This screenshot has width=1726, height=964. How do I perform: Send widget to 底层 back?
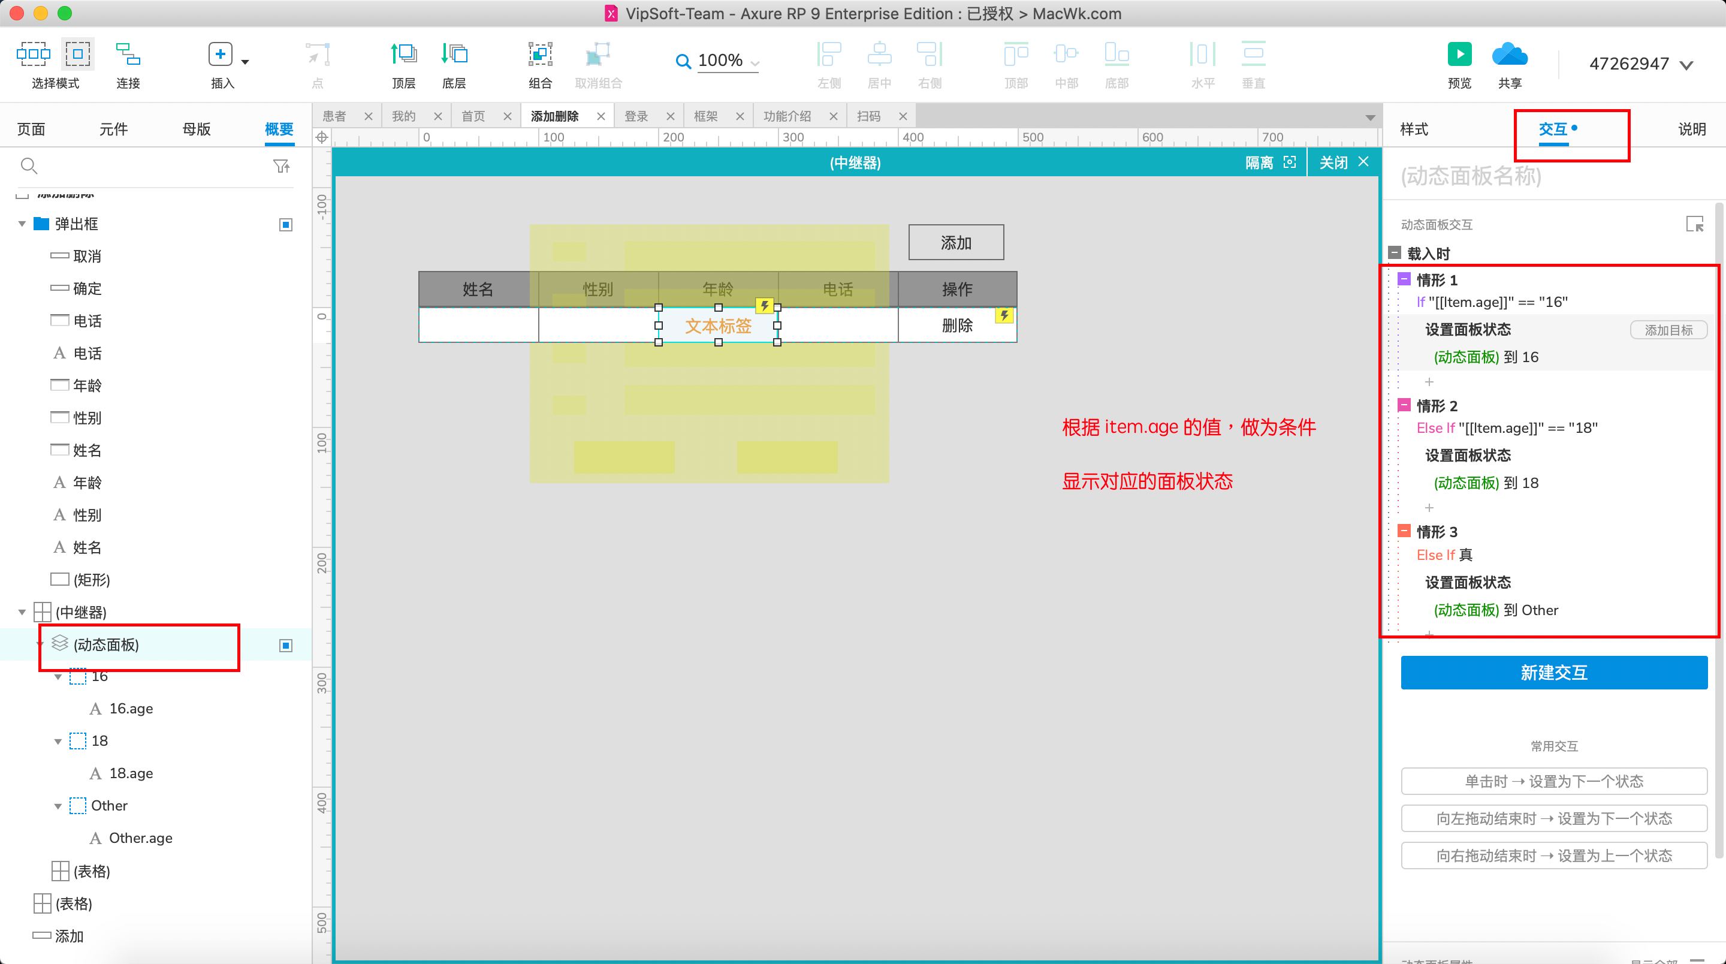454,55
